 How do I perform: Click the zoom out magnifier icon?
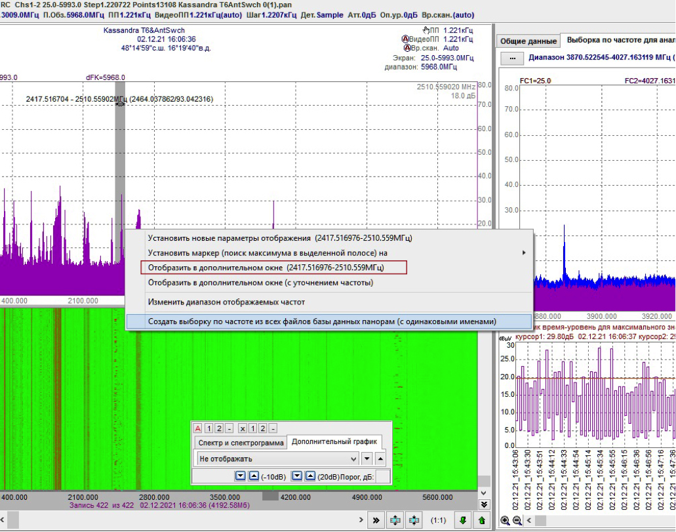(x=517, y=521)
